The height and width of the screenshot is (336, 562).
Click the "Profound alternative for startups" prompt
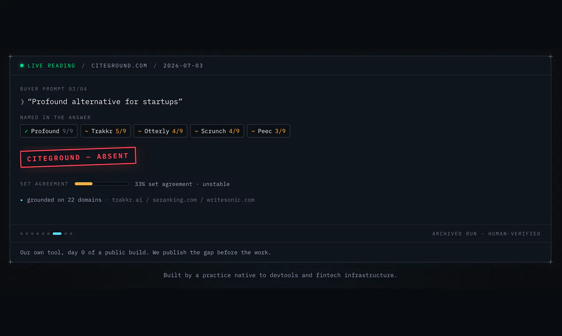tap(105, 102)
